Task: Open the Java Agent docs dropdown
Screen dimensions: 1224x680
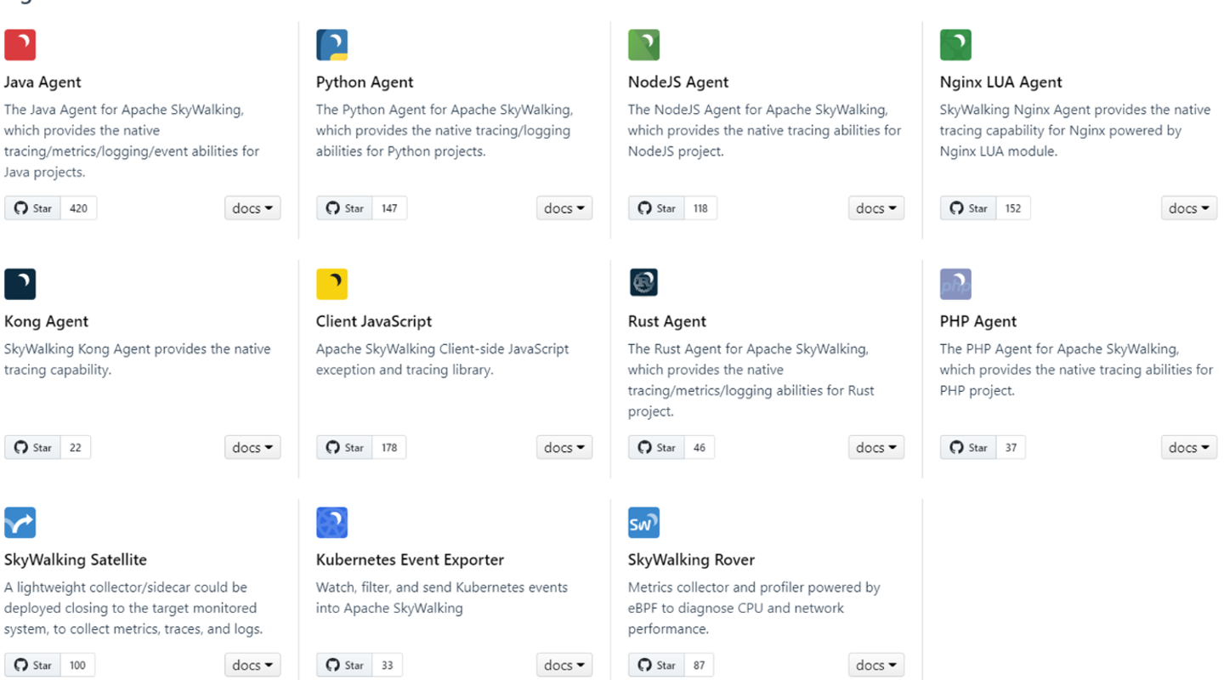Action: (x=252, y=208)
